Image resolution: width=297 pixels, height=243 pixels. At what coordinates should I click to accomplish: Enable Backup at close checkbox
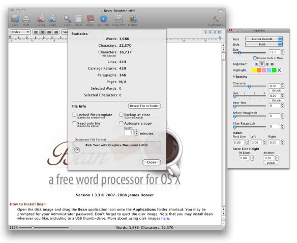121,115
